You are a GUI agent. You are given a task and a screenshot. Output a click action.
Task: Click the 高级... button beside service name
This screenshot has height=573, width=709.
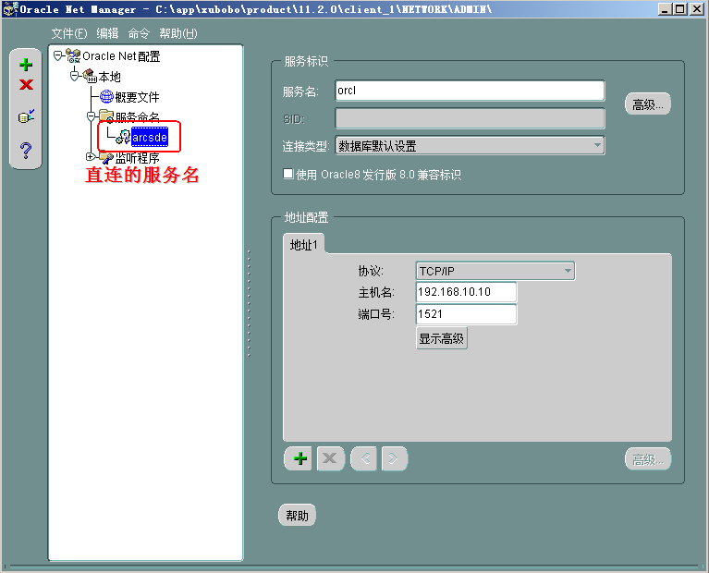coord(647,104)
